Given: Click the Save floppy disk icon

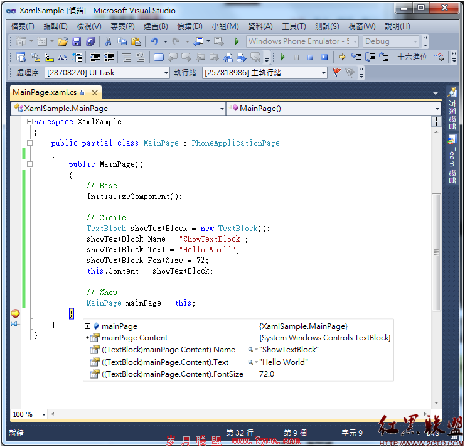Looking at the screenshot, I should [77, 41].
